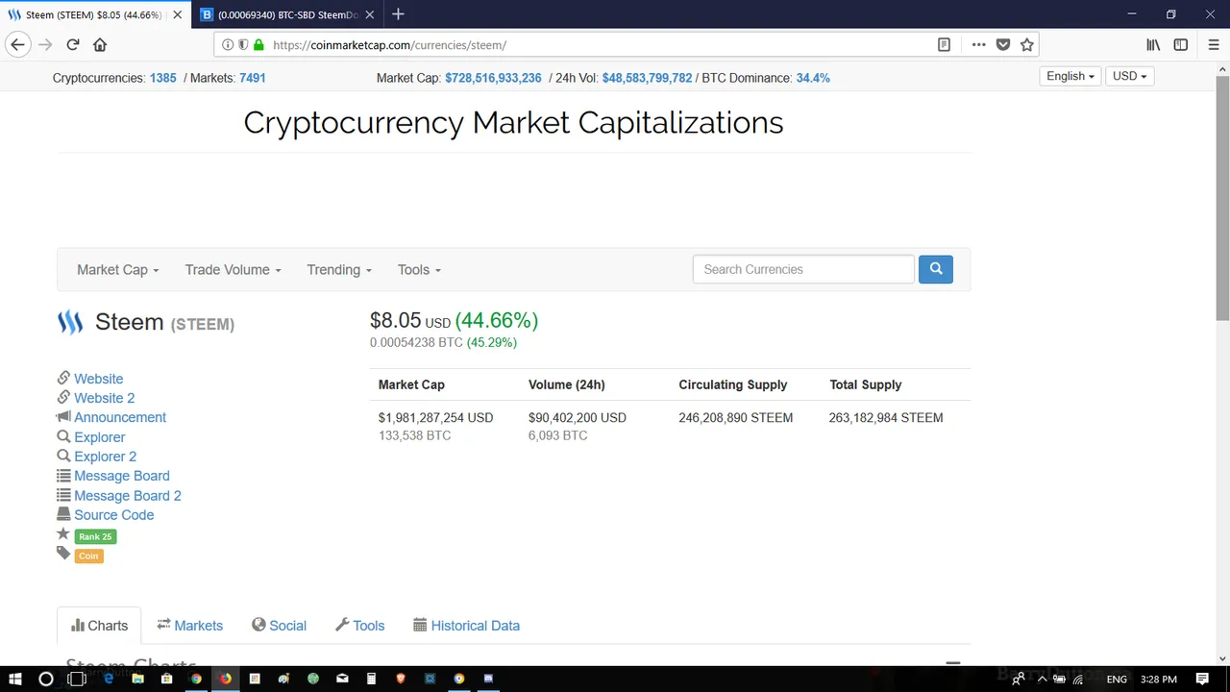Open the Historical Data tab
Viewport: 1230px width, 692px height.
(466, 626)
